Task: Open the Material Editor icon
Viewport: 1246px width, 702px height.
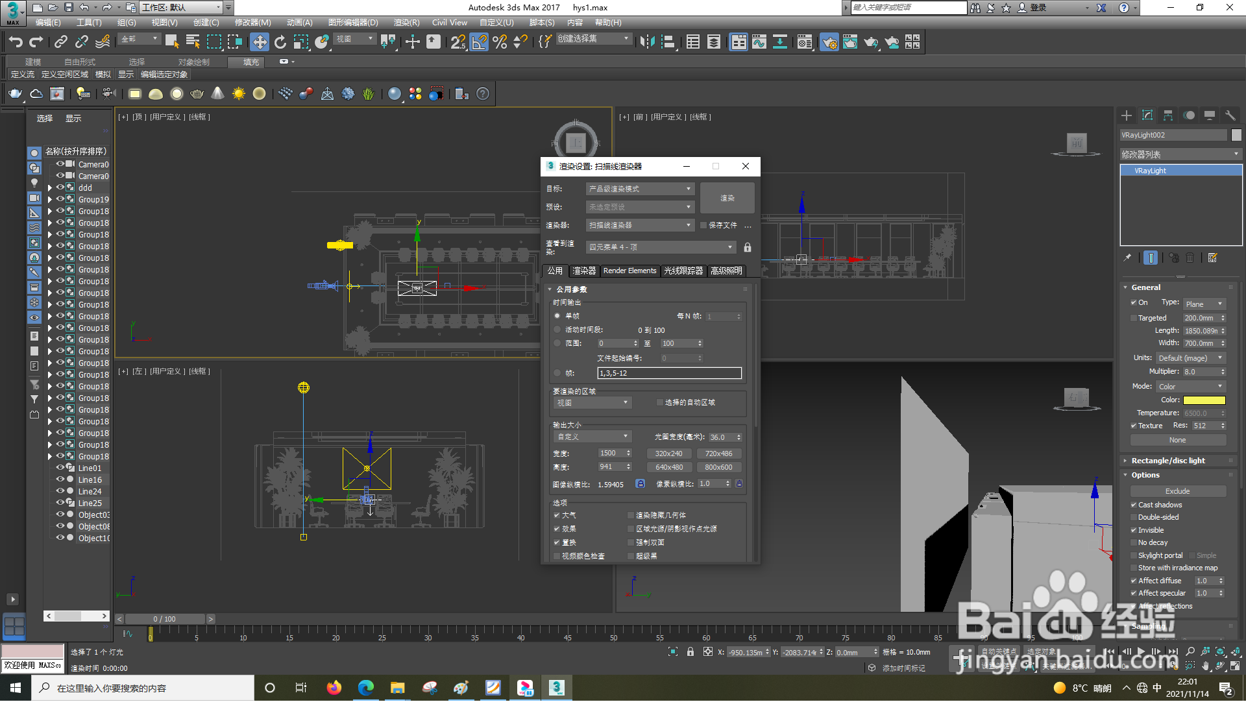Action: click(805, 43)
